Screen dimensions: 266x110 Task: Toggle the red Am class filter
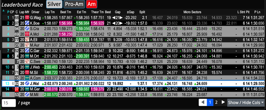[x=91, y=4]
